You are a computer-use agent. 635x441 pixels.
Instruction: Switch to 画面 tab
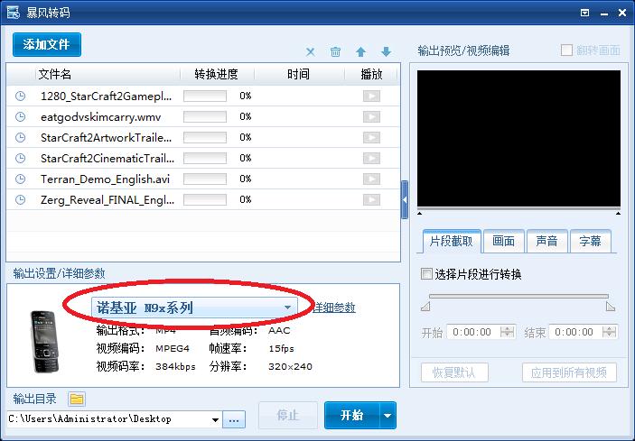504,242
